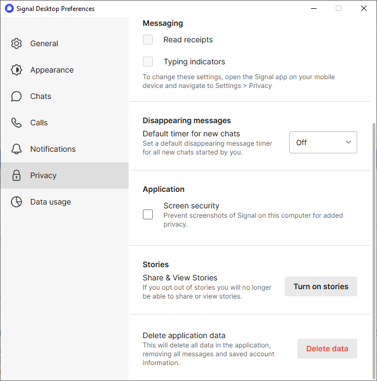
Task: Select Notifications in the sidebar
Action: [65, 149]
